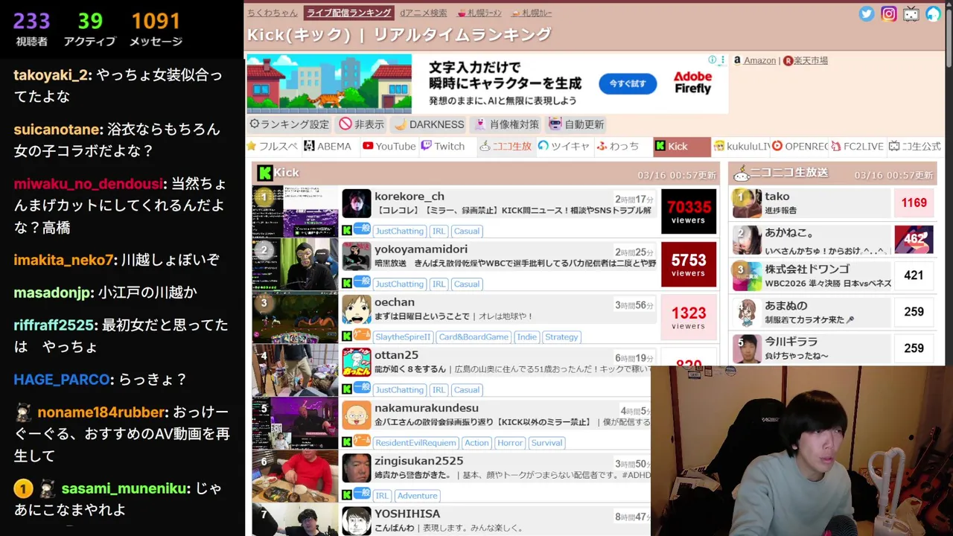Screen dimensions: 953x536
Task: Click zingisukan2525's profile avatar
Action: [x=357, y=468]
